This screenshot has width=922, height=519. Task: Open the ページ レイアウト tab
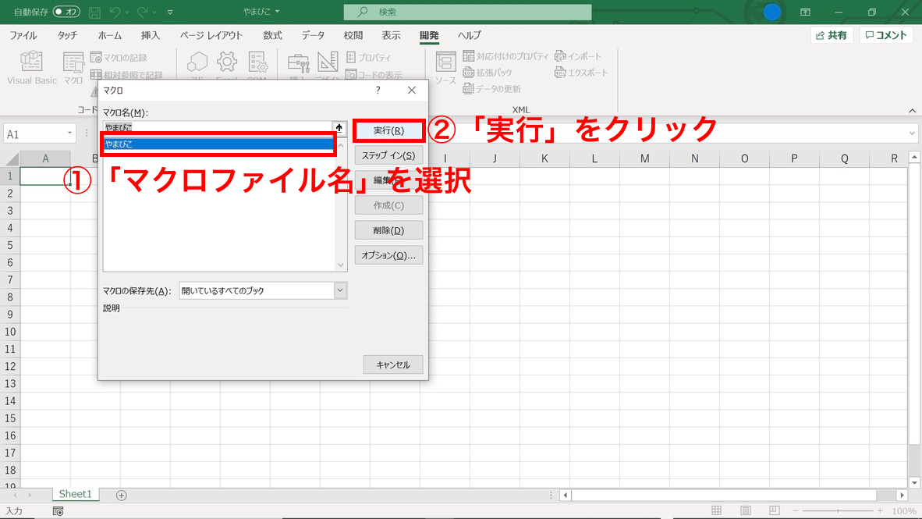(211, 35)
